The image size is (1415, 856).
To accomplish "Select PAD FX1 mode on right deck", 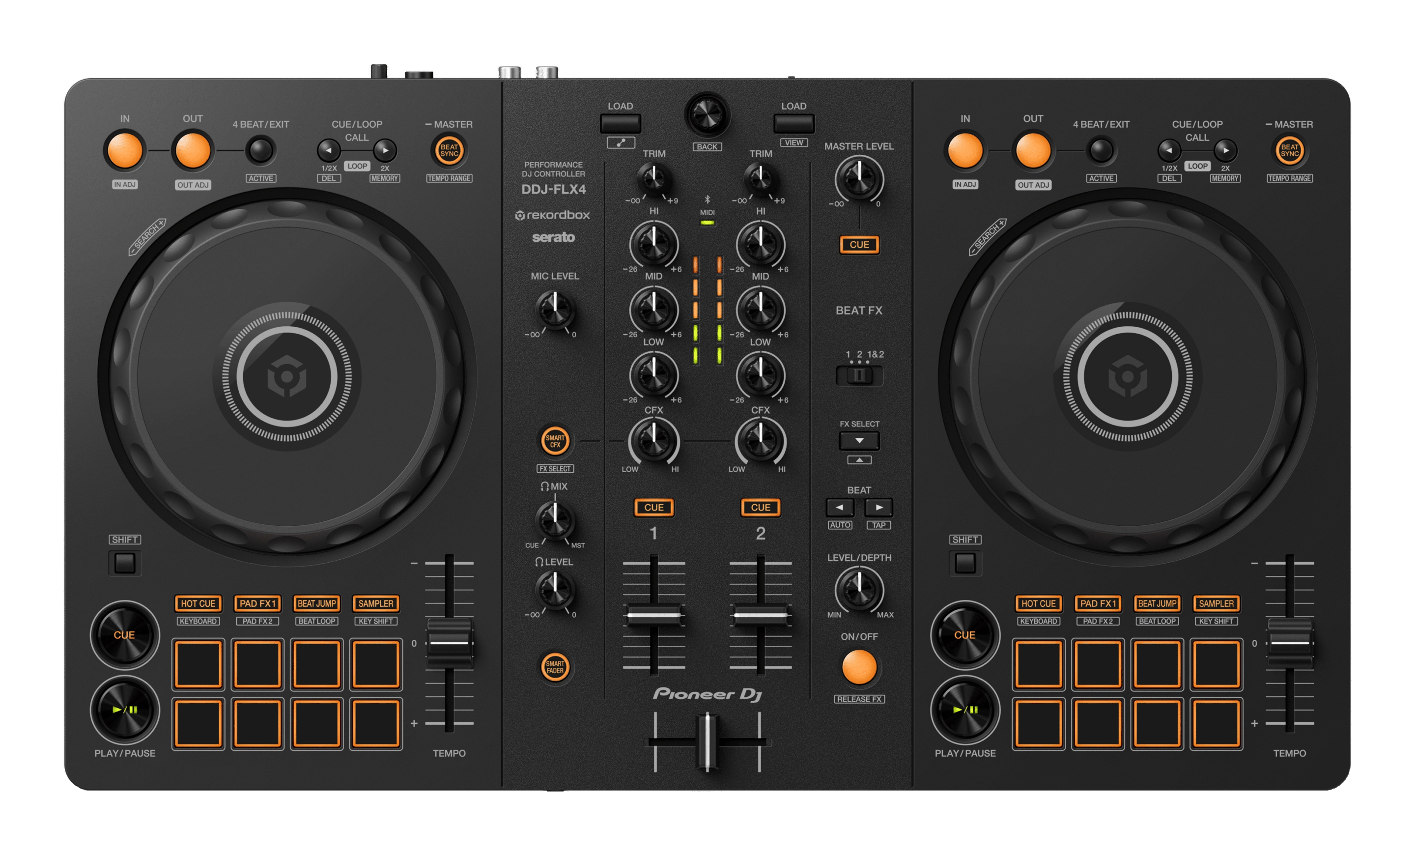I will [1098, 603].
